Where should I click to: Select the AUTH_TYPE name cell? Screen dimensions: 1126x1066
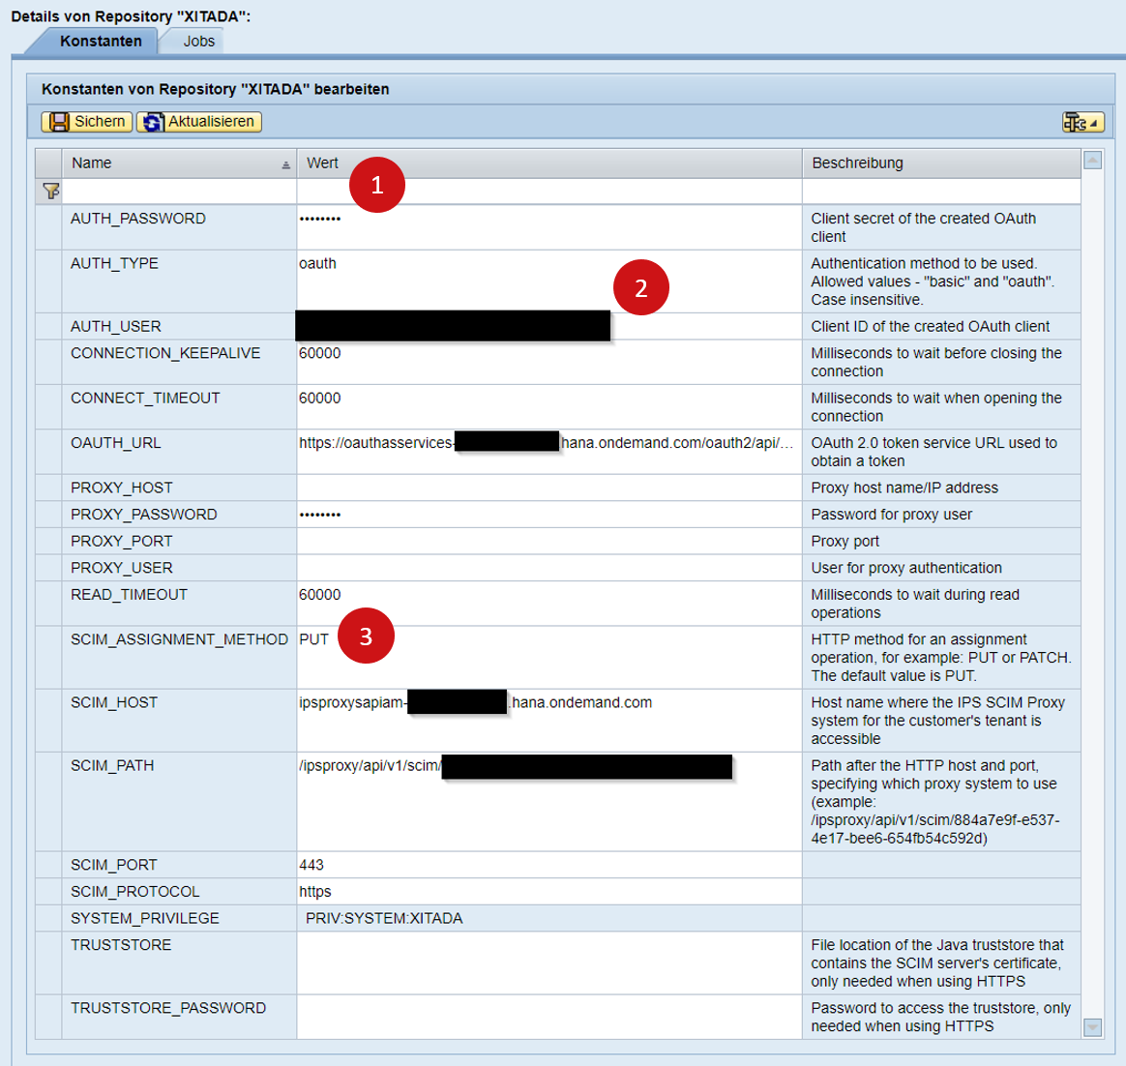(179, 281)
